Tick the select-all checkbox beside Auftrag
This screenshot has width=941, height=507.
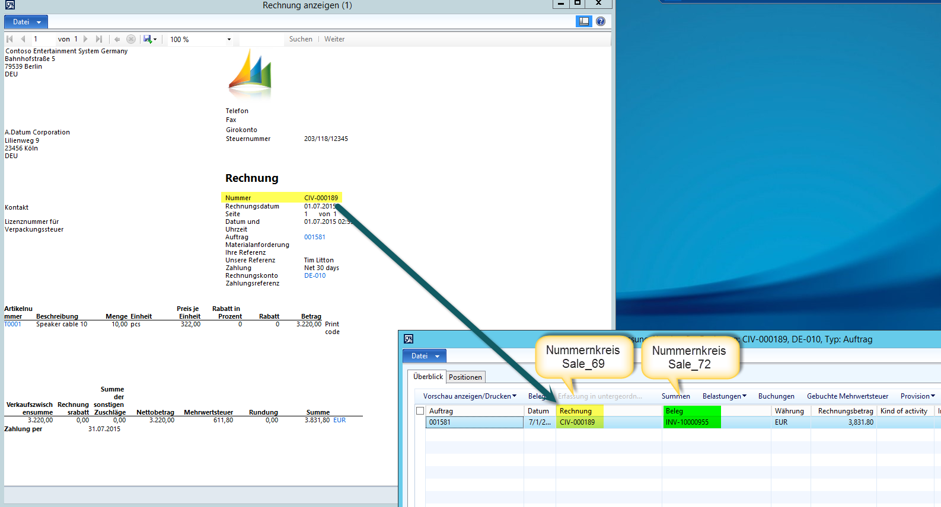coord(420,410)
